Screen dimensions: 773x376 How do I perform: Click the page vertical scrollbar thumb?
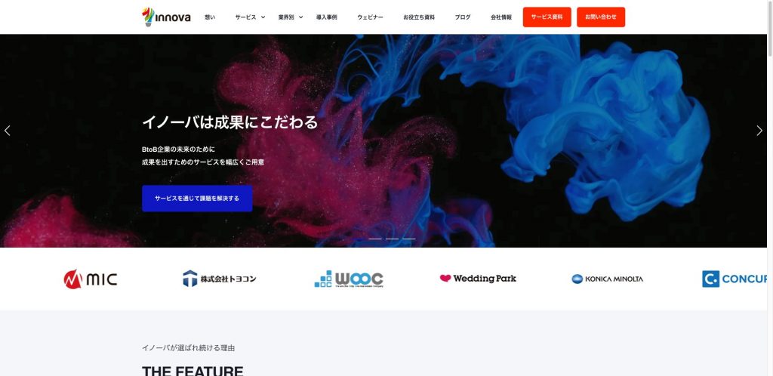pos(769,27)
